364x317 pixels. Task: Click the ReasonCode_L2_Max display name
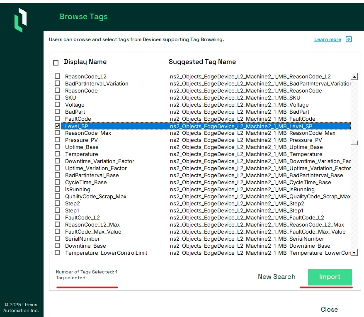click(92, 225)
